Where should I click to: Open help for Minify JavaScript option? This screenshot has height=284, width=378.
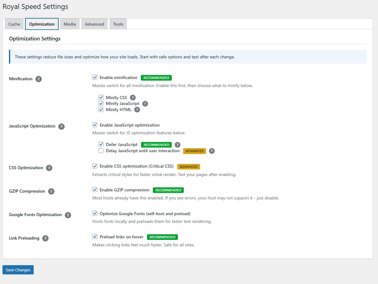click(x=145, y=103)
